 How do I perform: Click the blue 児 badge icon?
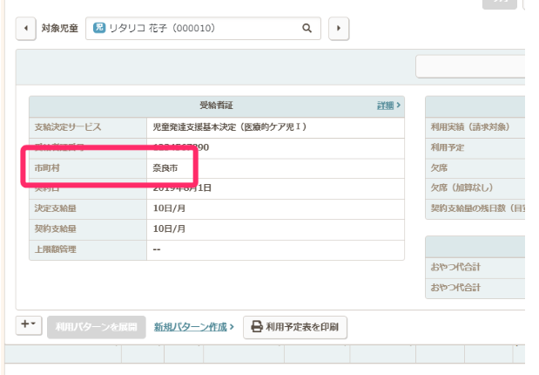click(98, 28)
